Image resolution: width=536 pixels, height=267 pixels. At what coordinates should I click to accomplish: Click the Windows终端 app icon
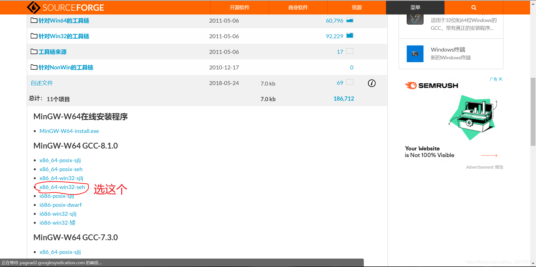click(415, 54)
